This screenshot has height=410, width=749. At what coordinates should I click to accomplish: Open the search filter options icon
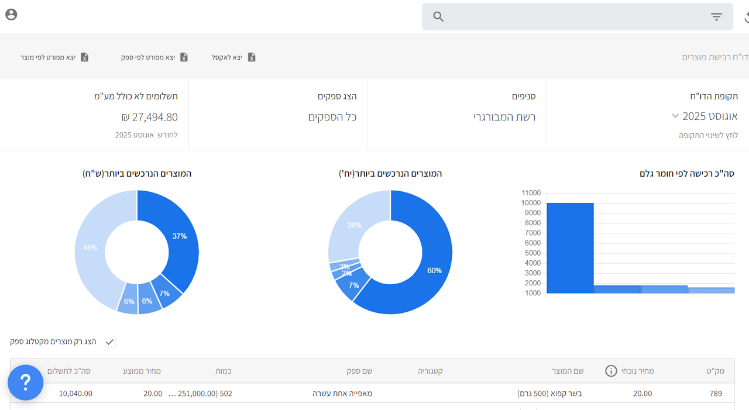(716, 17)
